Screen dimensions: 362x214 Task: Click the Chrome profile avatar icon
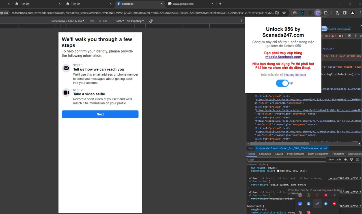click(352, 13)
